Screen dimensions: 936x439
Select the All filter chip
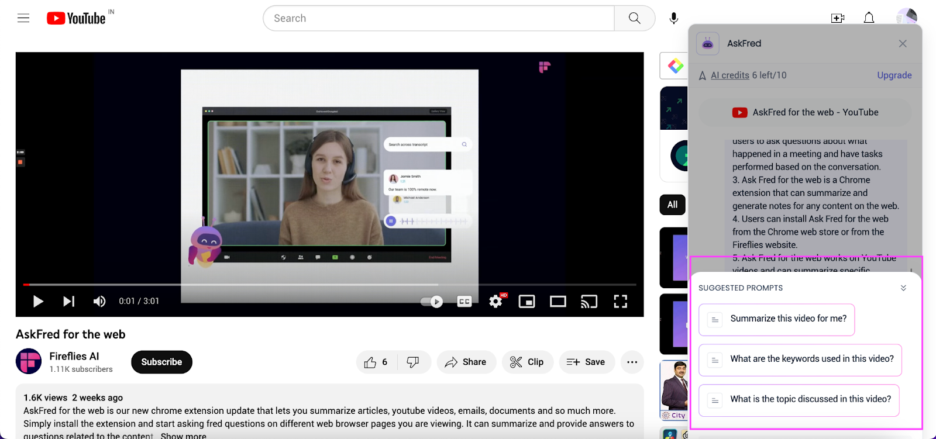coord(673,205)
